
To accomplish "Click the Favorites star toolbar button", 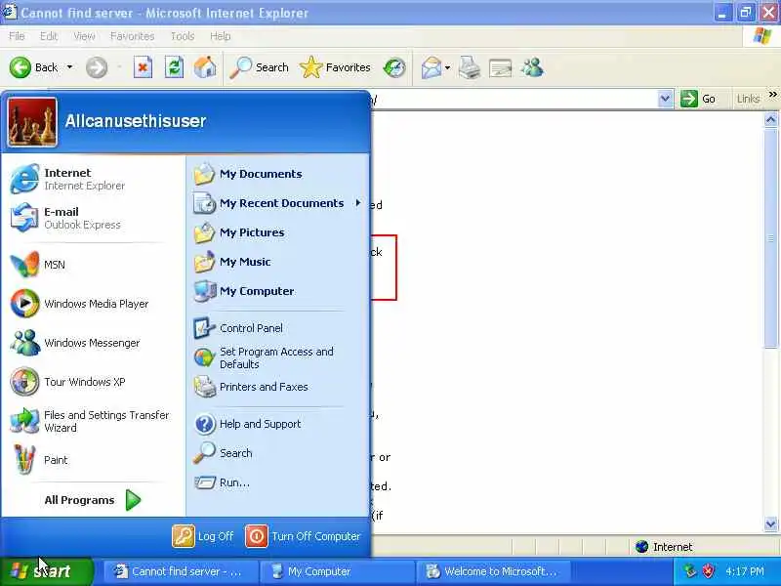I will [x=336, y=67].
